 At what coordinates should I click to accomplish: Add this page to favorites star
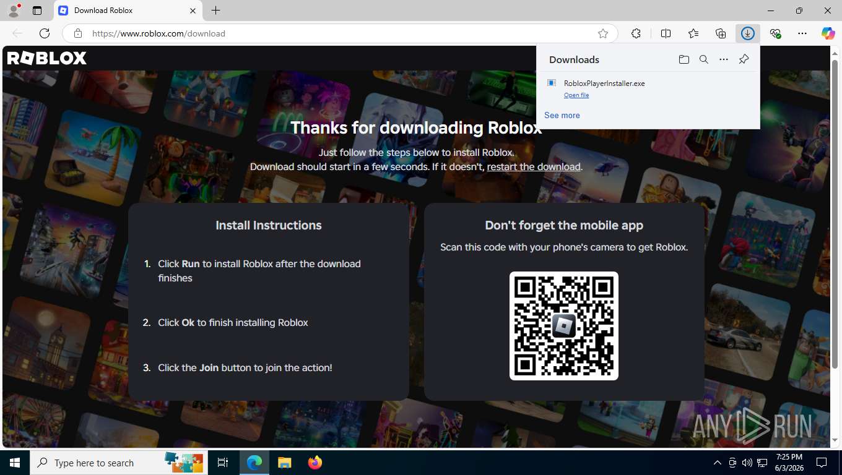pyautogui.click(x=603, y=33)
